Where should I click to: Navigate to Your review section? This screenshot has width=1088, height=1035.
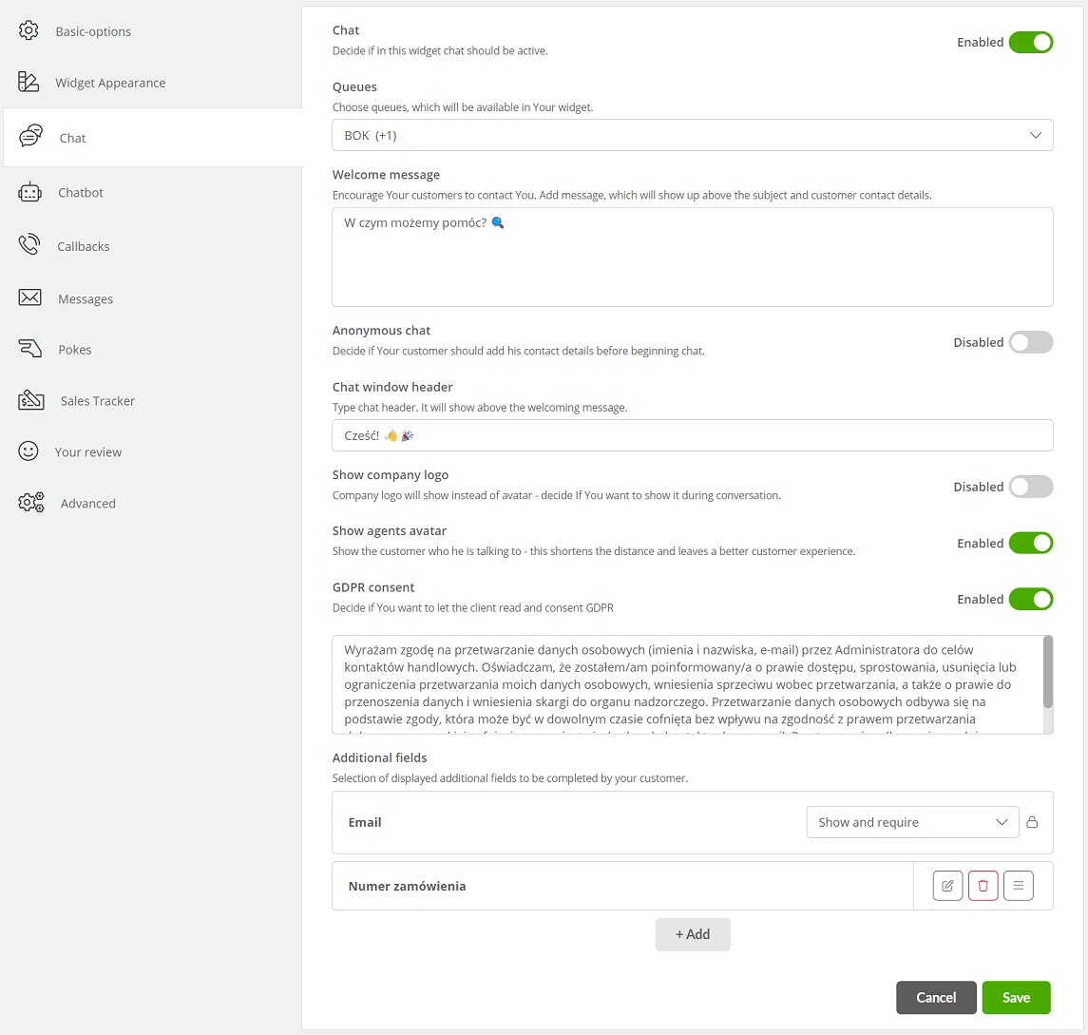point(88,451)
